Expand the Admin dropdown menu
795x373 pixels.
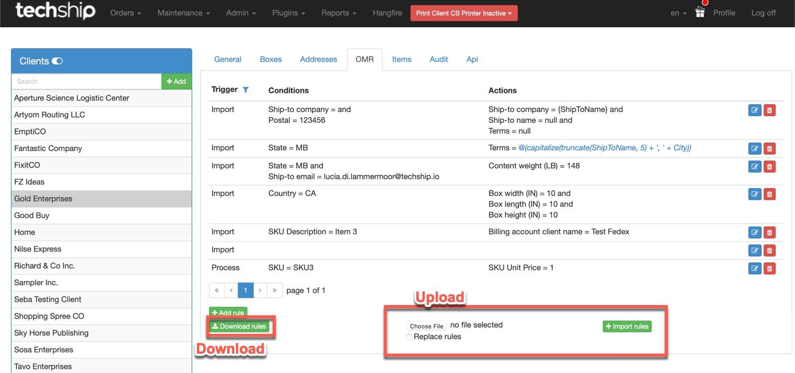(x=241, y=13)
